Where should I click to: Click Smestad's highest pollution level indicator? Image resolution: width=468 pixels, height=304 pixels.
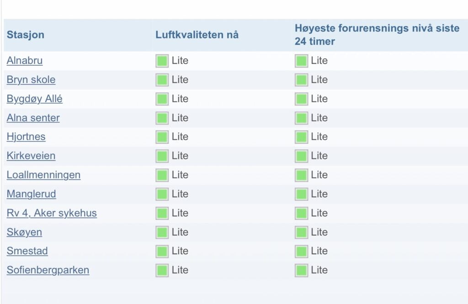(x=302, y=251)
